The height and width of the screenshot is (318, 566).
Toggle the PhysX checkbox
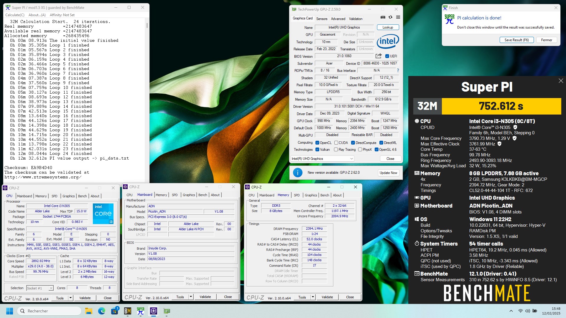360,150
